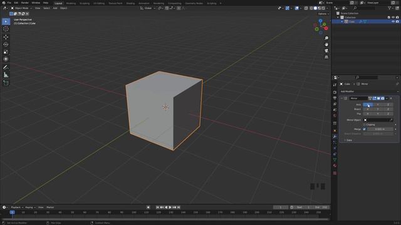The height and width of the screenshot is (225, 401).
Task: Open the Global transform orientation dropdown
Action: (x=148, y=8)
